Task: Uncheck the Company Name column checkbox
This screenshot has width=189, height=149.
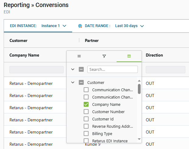Action: coord(86,104)
